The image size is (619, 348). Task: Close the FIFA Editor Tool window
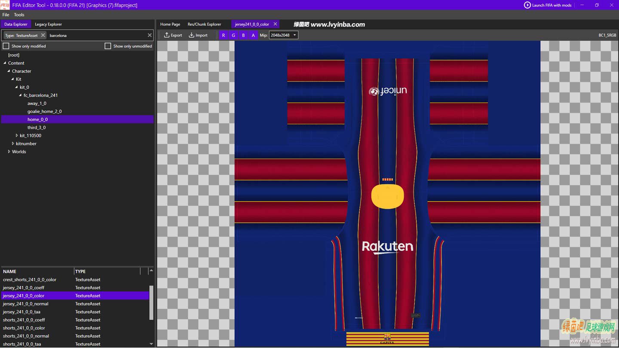pos(611,5)
